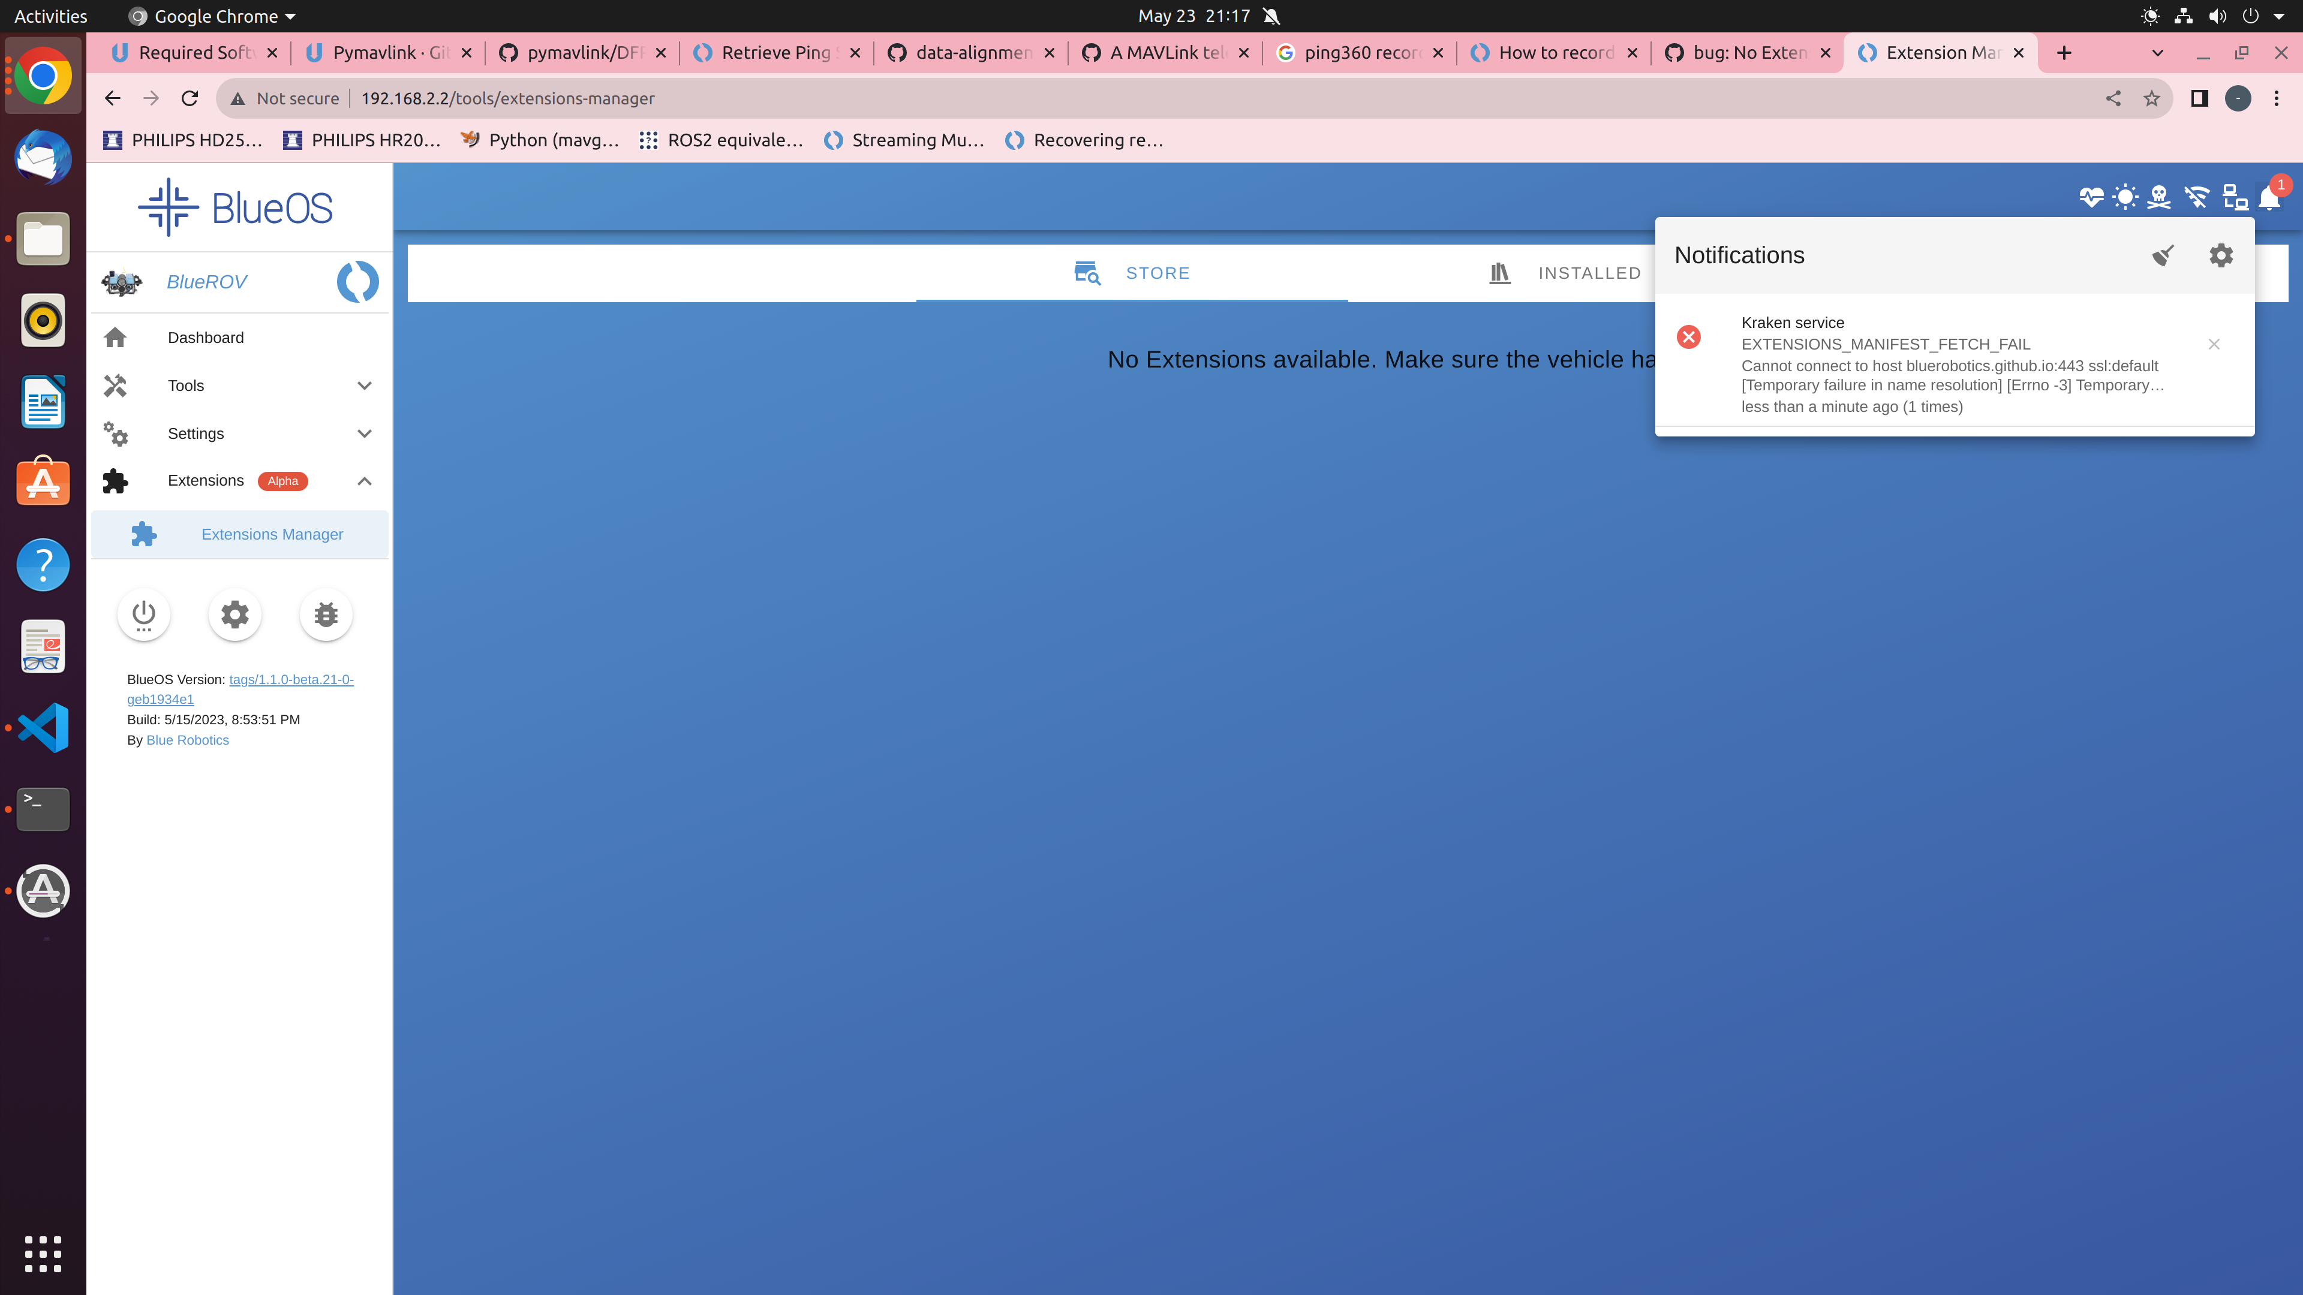Select the Dashboard menu entry

pyautogui.click(x=206, y=337)
